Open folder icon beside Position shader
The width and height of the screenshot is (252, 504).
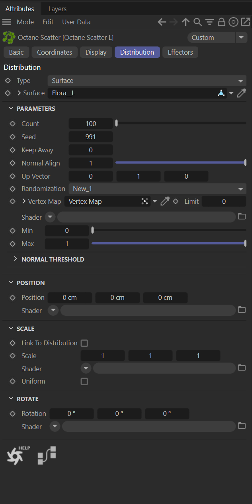tap(242, 310)
